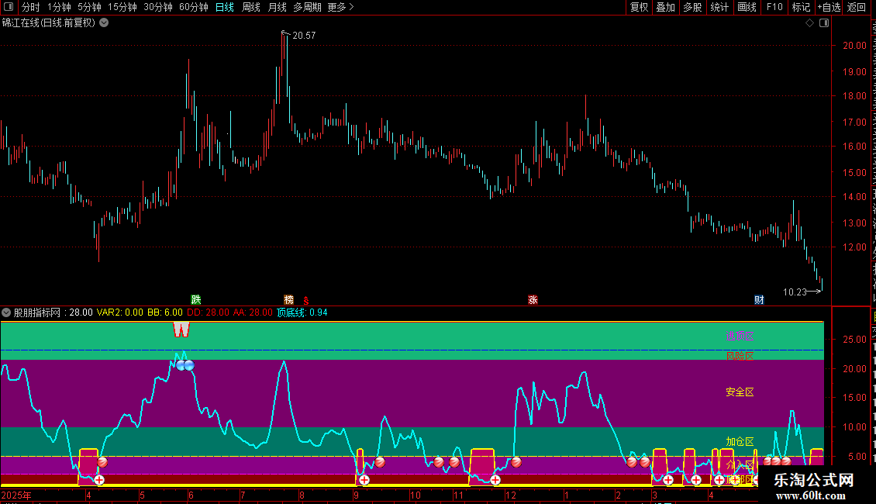The height and width of the screenshot is (504, 876).
Task: Click the 10.23 low price label
Action: tap(795, 292)
